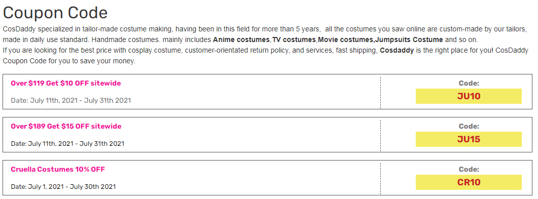The height and width of the screenshot is (199, 538).
Task: Click the CosDaddy intro paragraph first line
Action: 265,29
